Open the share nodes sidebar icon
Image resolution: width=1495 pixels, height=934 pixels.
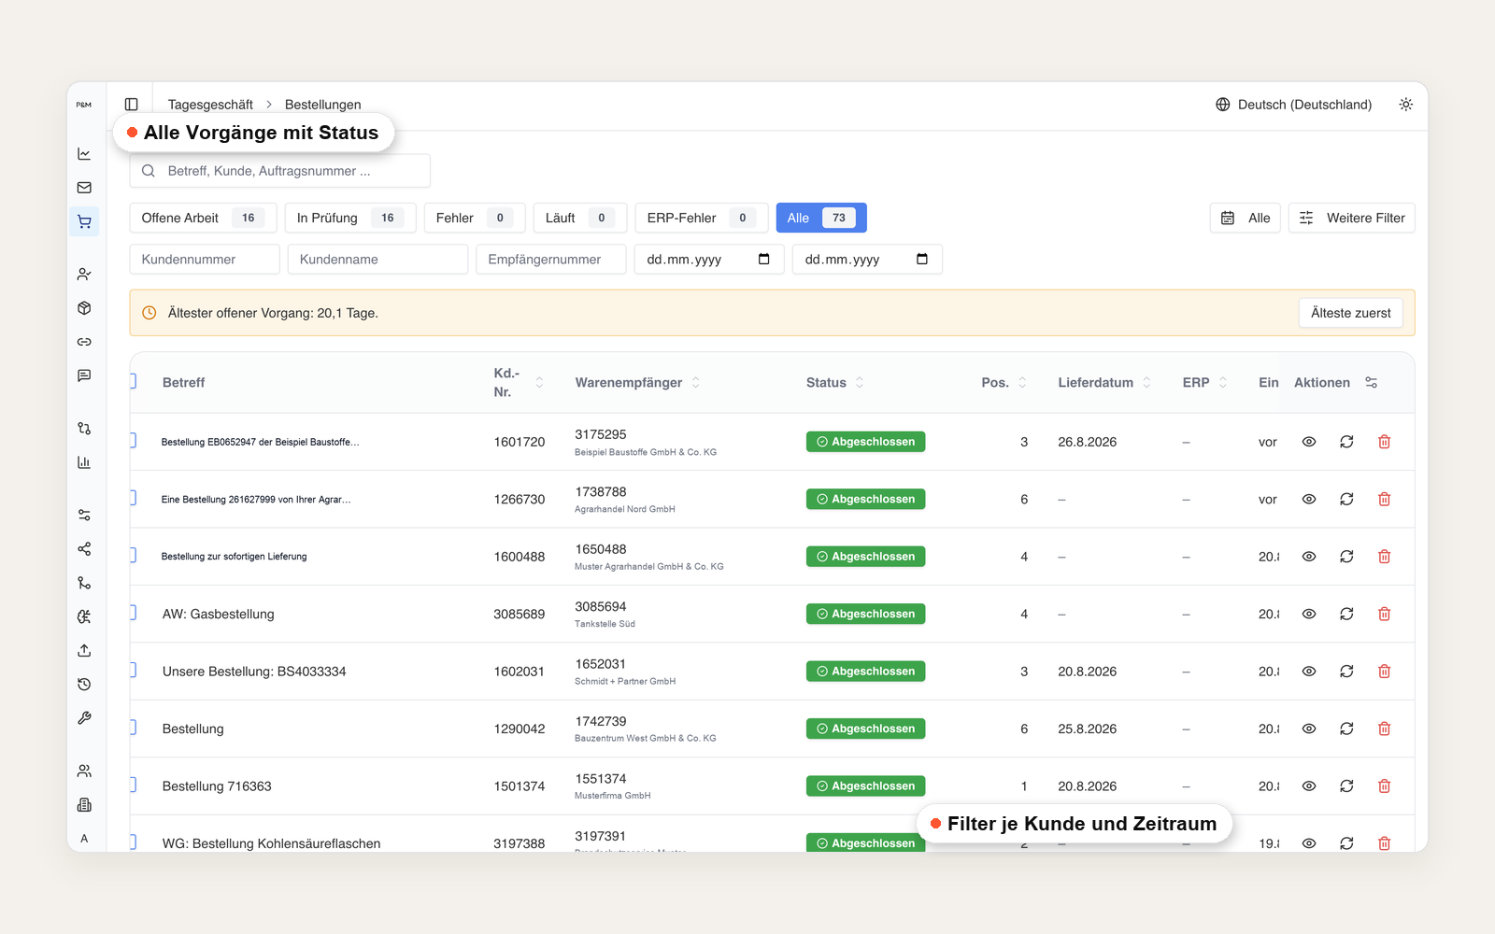(84, 549)
